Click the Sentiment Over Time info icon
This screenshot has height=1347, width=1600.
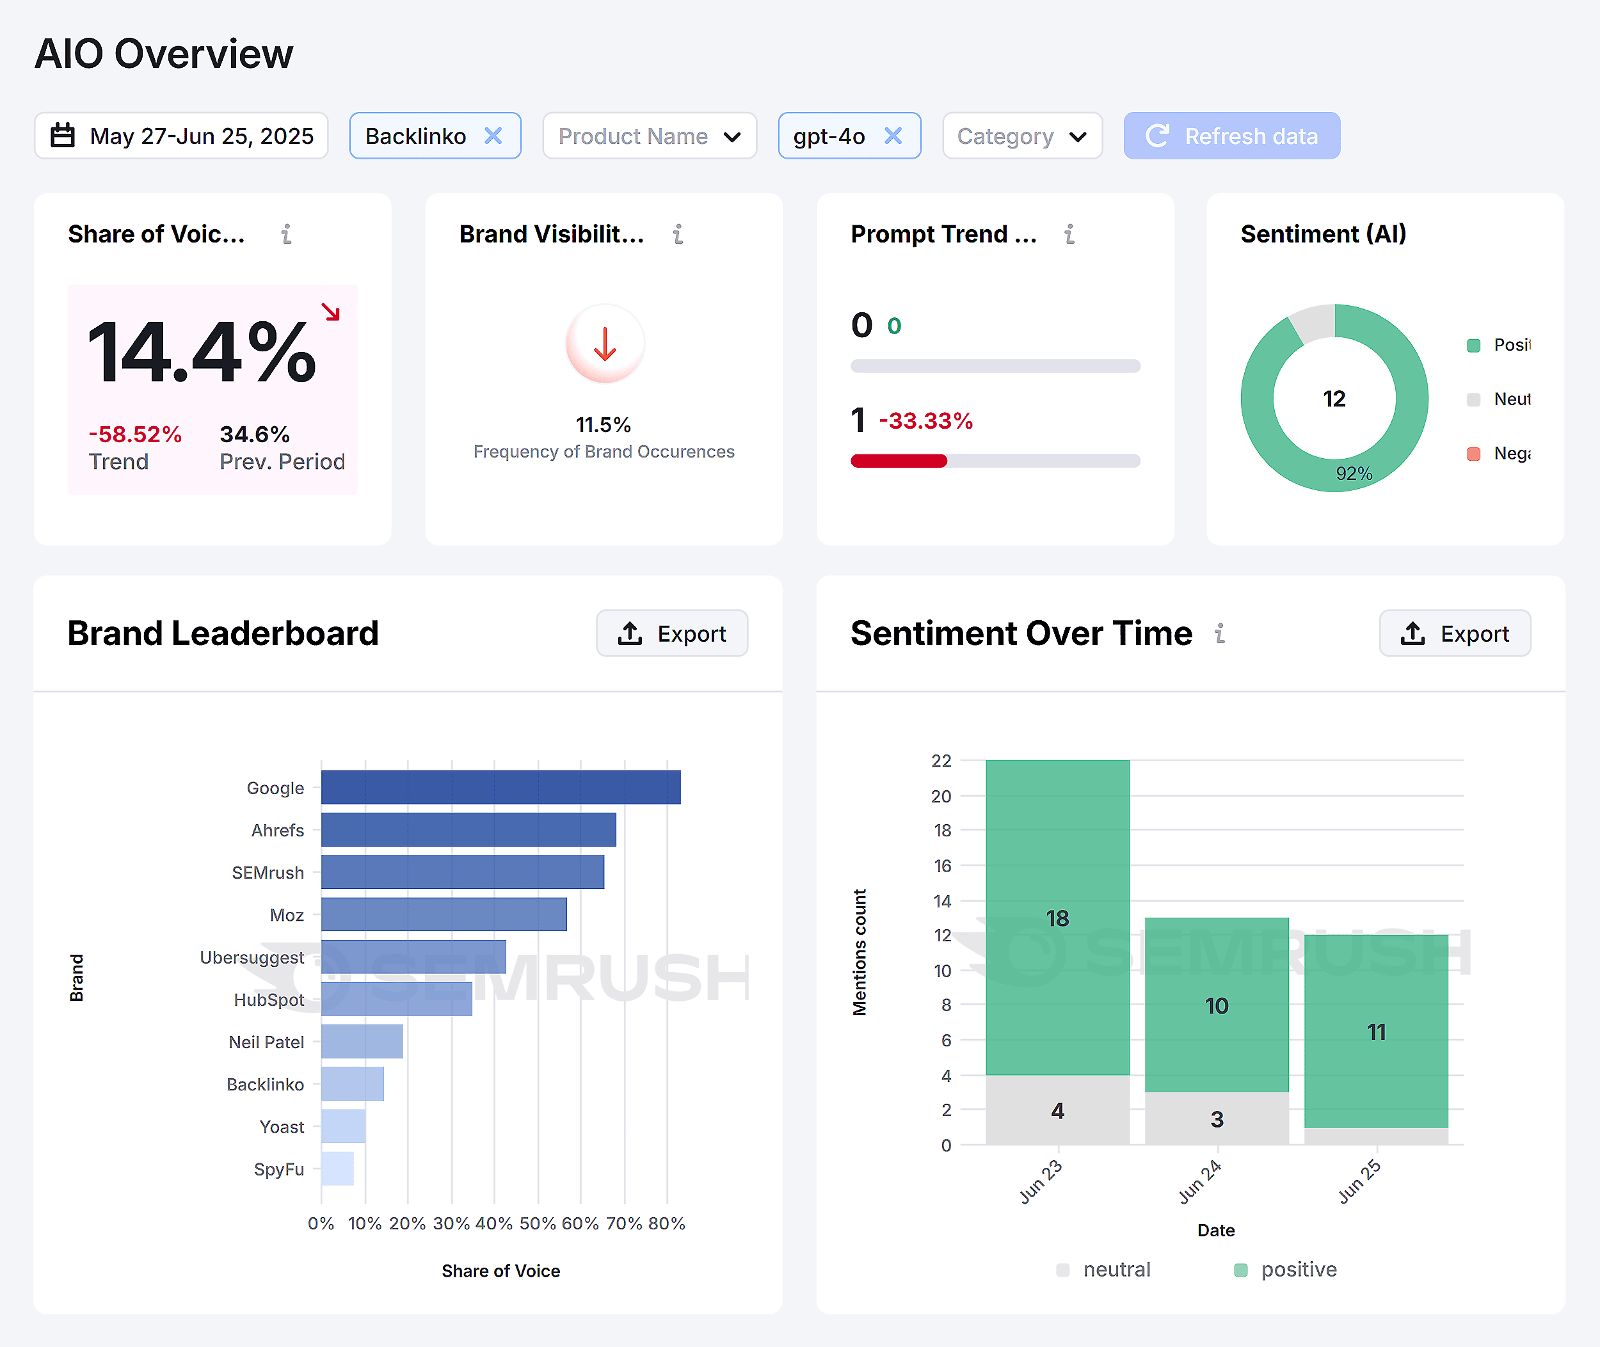(1220, 633)
